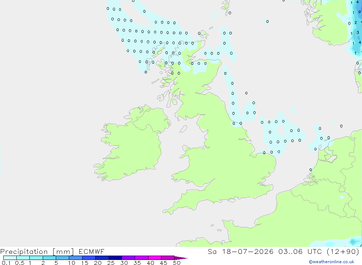
Task: Click the 45–50 mm dark magenta swatch
Action: pos(168,258)
